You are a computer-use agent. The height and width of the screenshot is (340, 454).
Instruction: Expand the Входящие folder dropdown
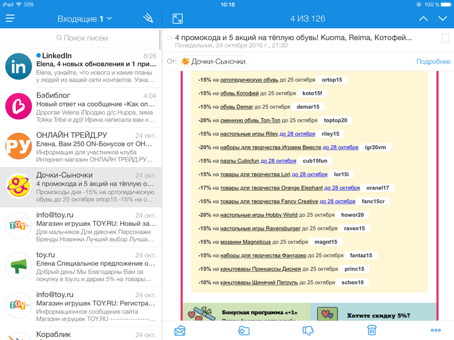click(84, 19)
